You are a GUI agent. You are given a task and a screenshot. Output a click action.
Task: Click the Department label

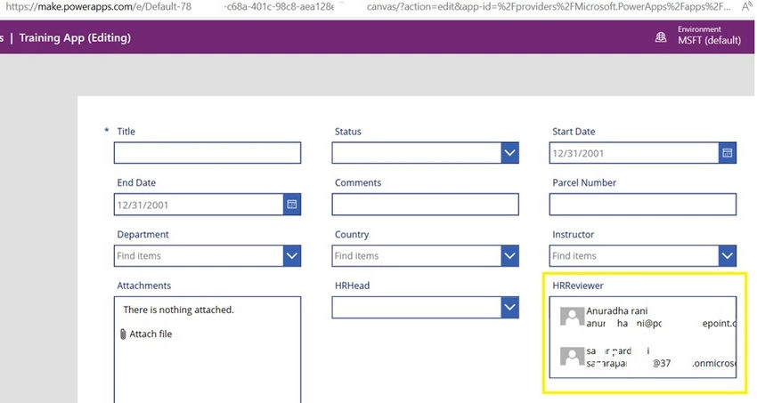coord(142,234)
